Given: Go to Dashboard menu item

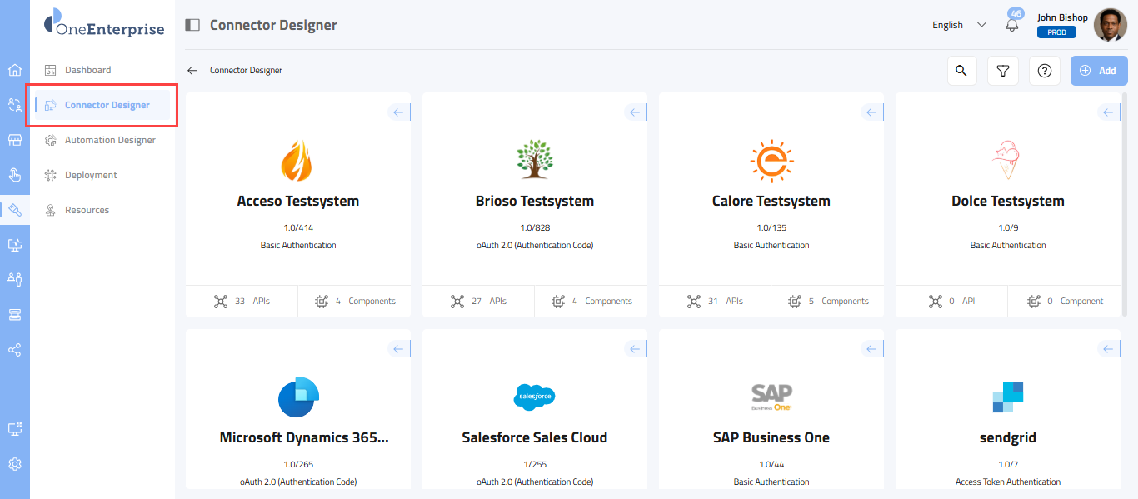Looking at the screenshot, I should coord(87,70).
